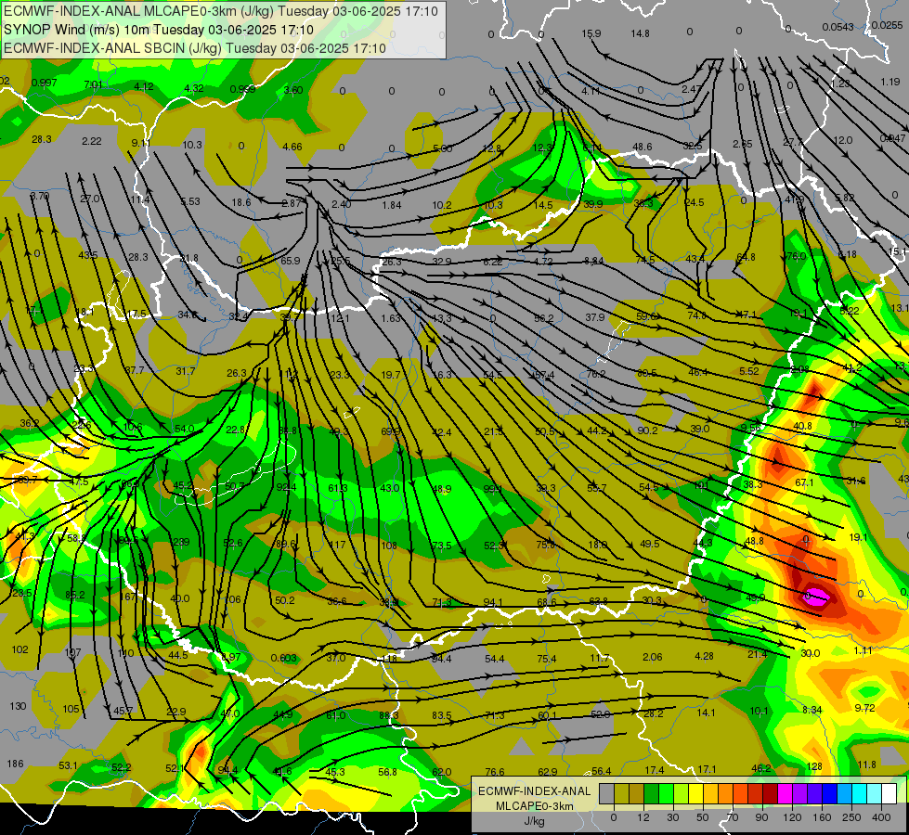Click the map value 9.72
The height and width of the screenshot is (835, 909).
(x=865, y=708)
